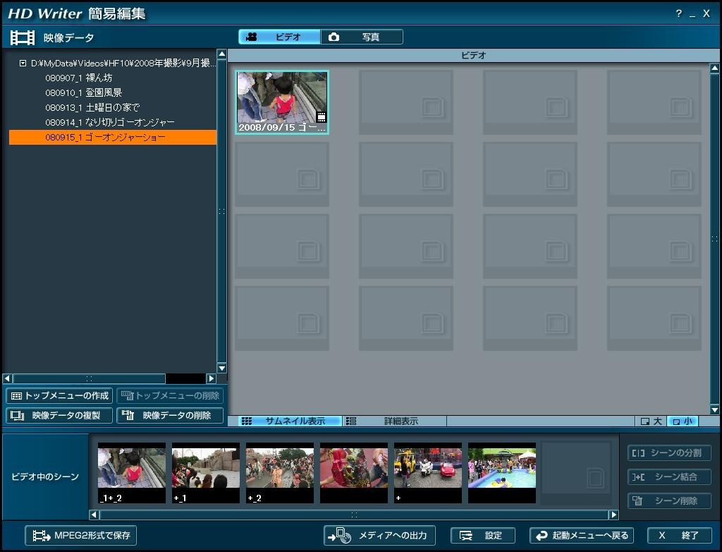Screen dimensions: 722x552
Task: Select 080913_1 土曜日の家で in the tree
Action: (x=92, y=107)
